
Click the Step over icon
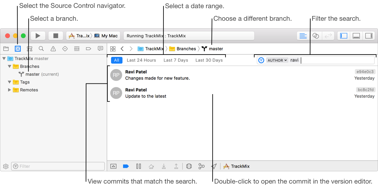point(151,166)
